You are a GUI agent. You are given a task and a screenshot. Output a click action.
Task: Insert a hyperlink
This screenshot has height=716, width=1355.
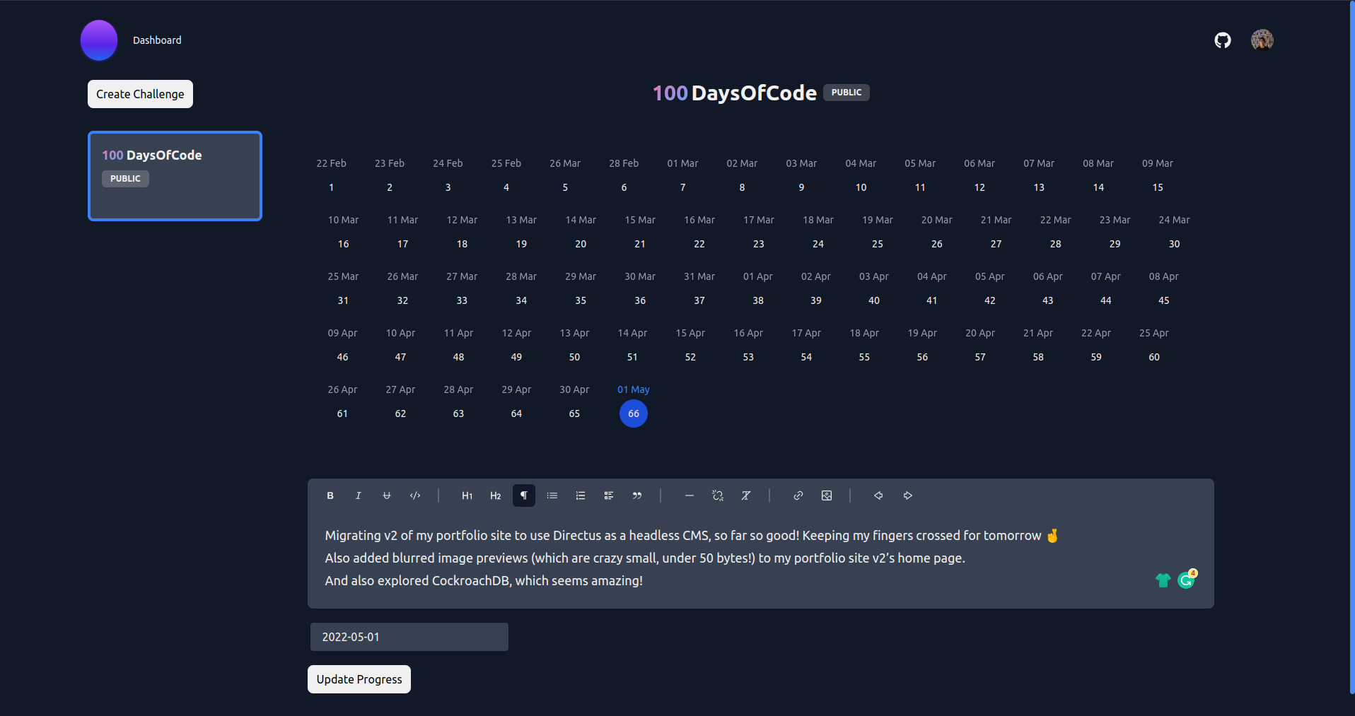point(798,495)
